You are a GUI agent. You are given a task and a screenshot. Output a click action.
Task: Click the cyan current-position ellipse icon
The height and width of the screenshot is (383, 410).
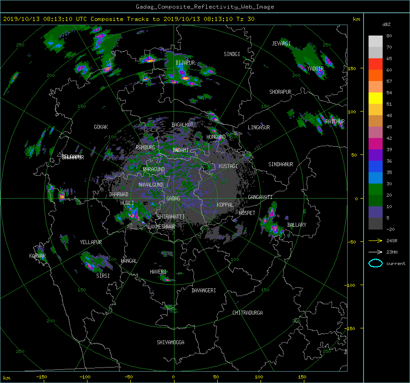coord(375,263)
